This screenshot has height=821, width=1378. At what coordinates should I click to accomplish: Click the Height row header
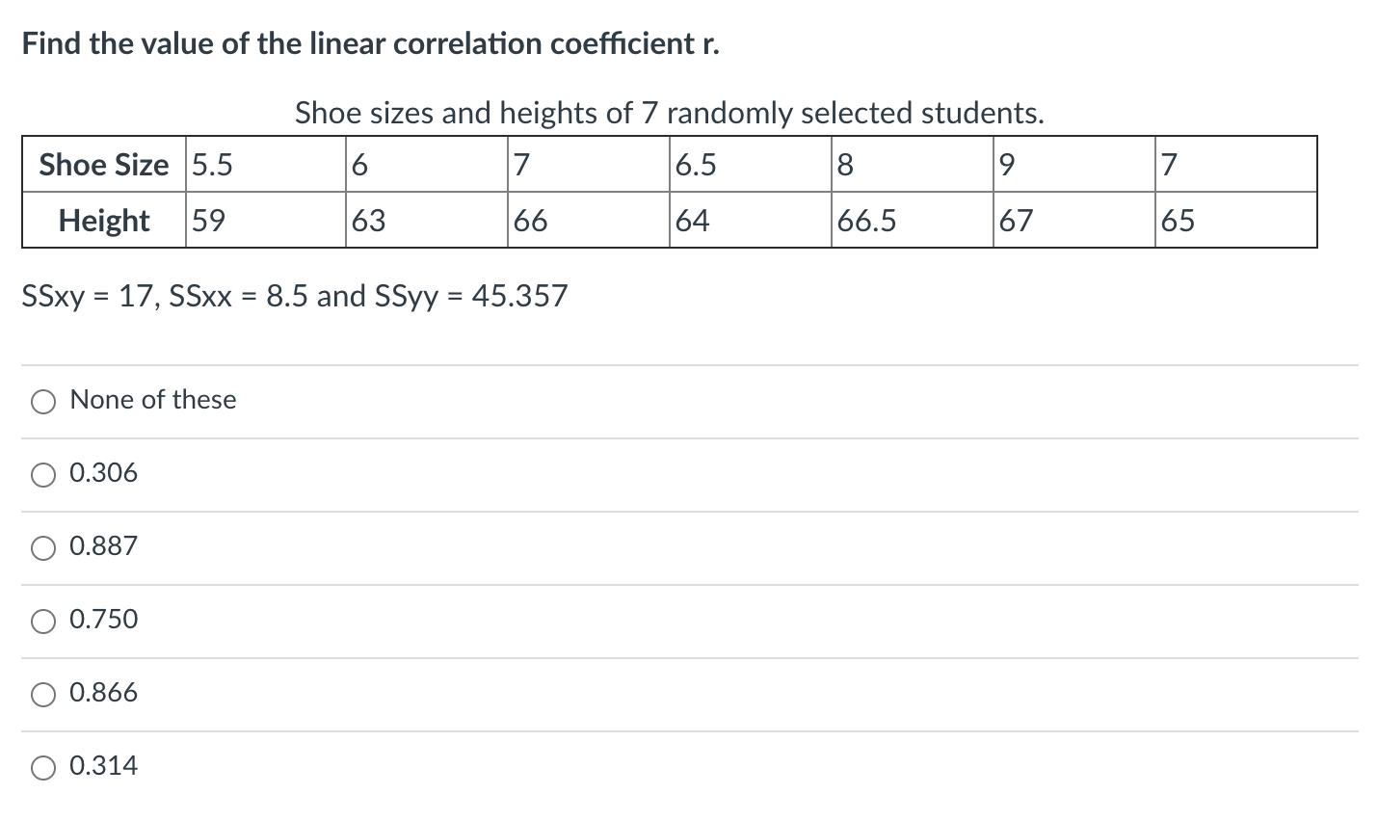103,221
